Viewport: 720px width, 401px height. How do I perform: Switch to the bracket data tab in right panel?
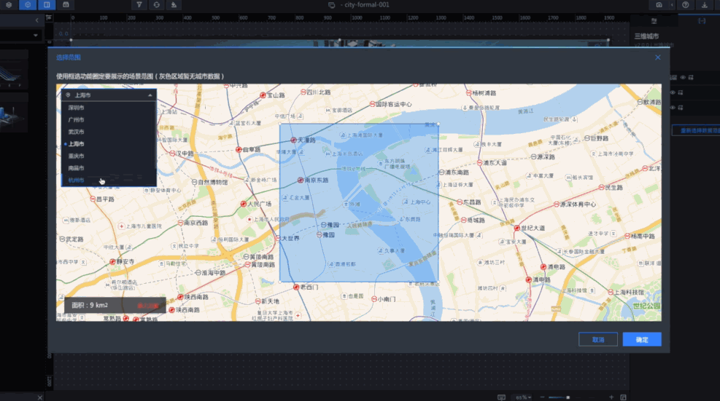[x=702, y=20]
